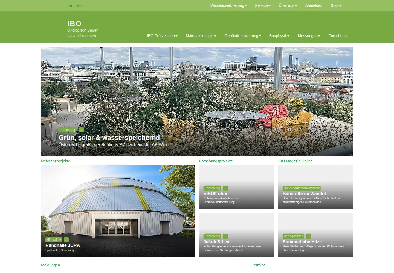Open the Meldungen section heading
394x273 pixels.
[x=51, y=265]
